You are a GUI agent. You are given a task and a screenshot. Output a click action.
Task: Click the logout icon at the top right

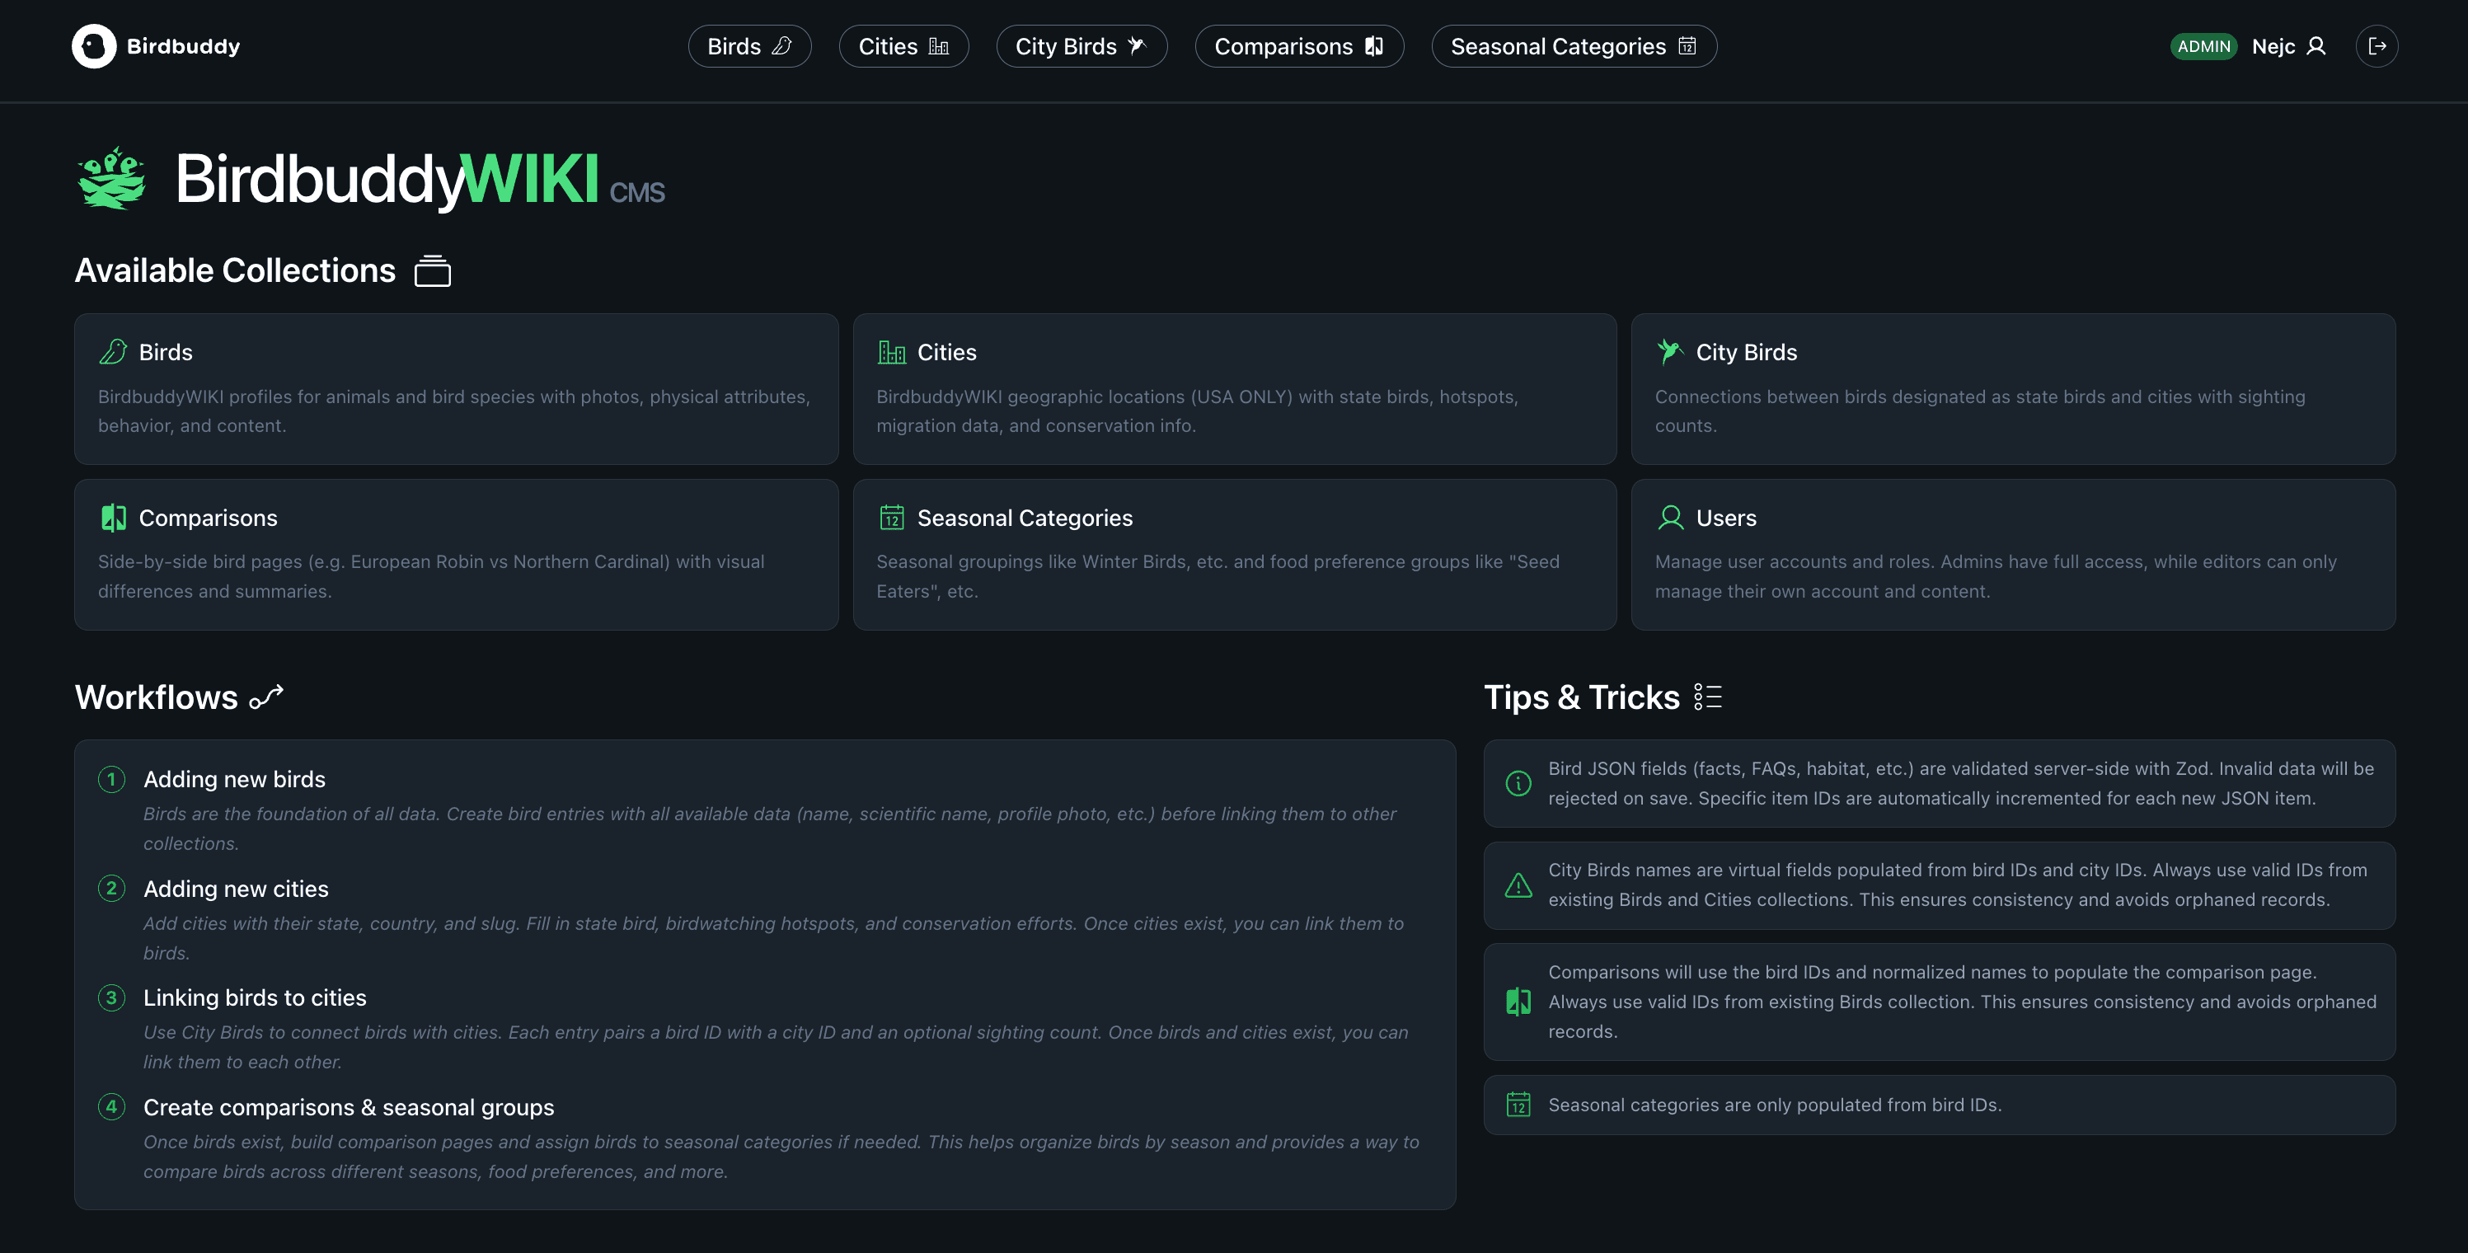(2377, 45)
